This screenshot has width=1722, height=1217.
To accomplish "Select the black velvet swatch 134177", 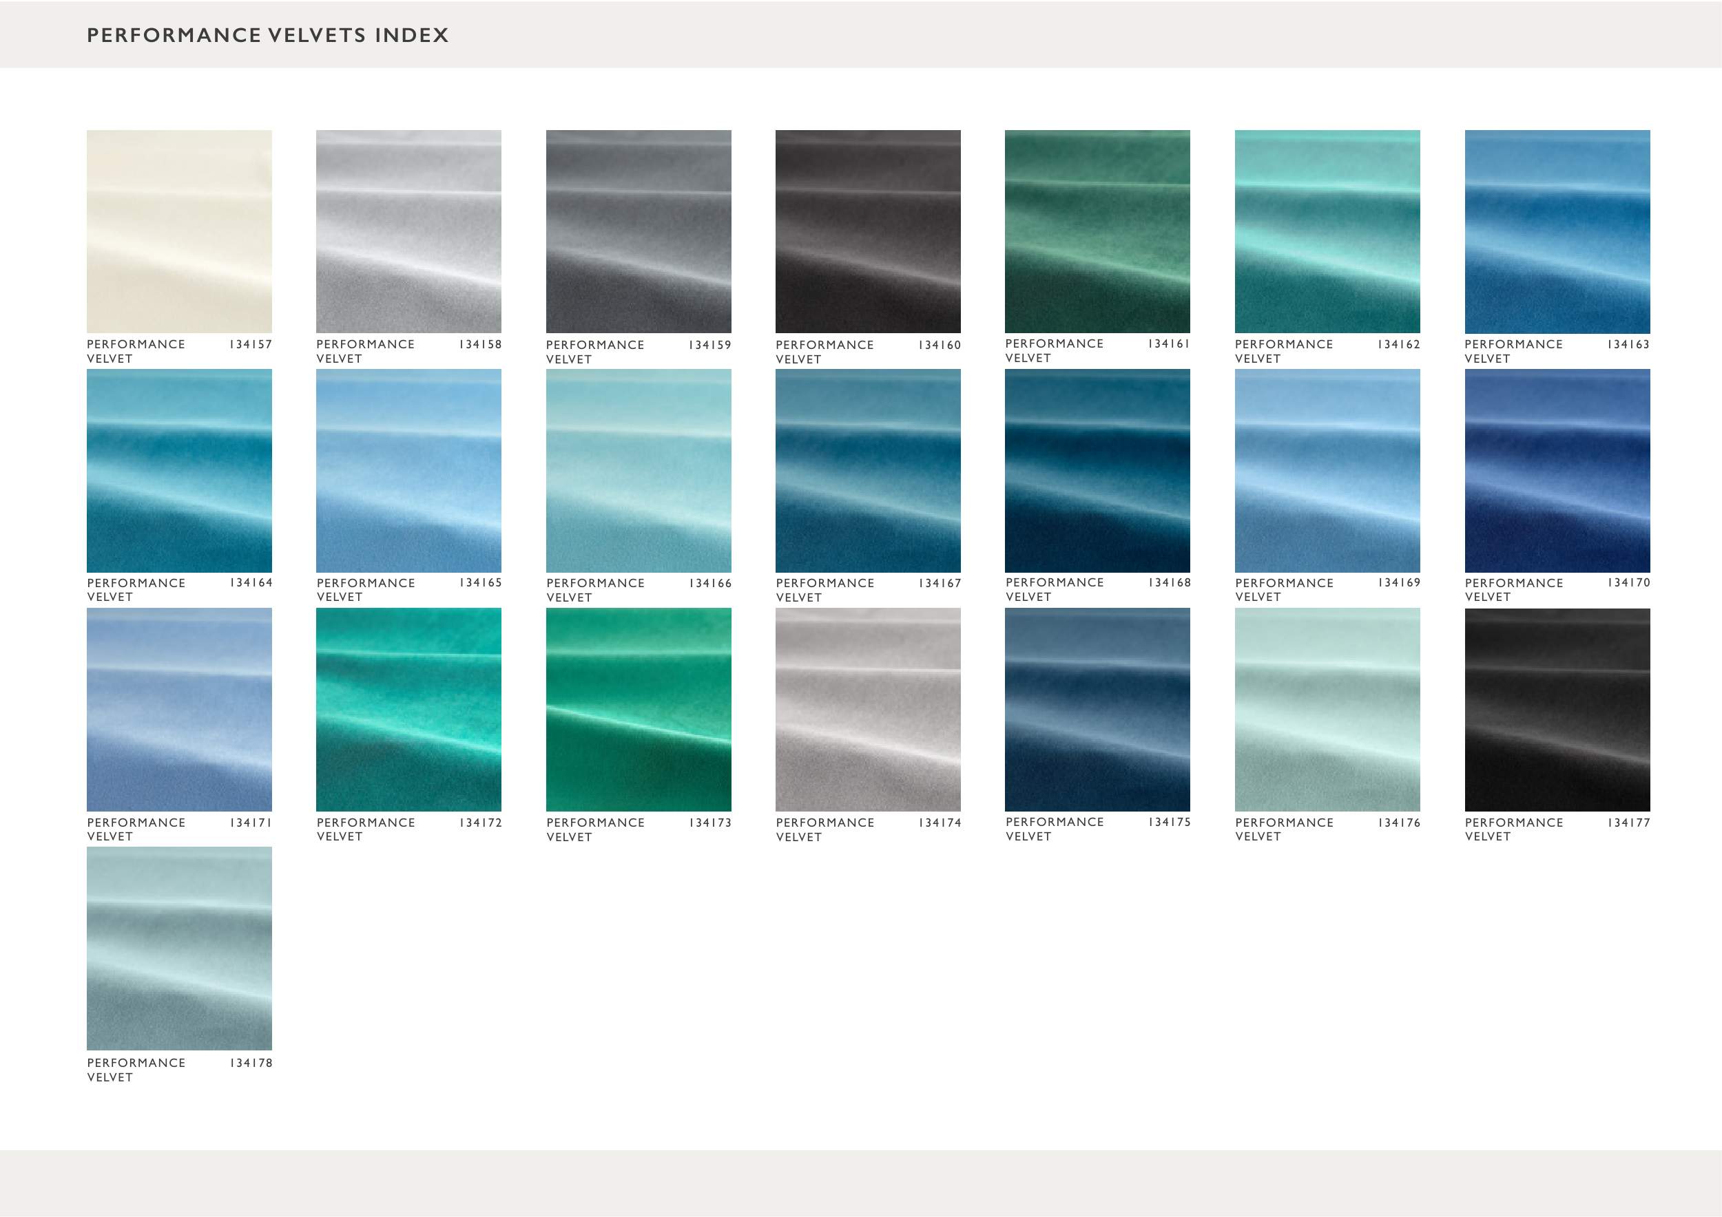I will coord(1557,709).
